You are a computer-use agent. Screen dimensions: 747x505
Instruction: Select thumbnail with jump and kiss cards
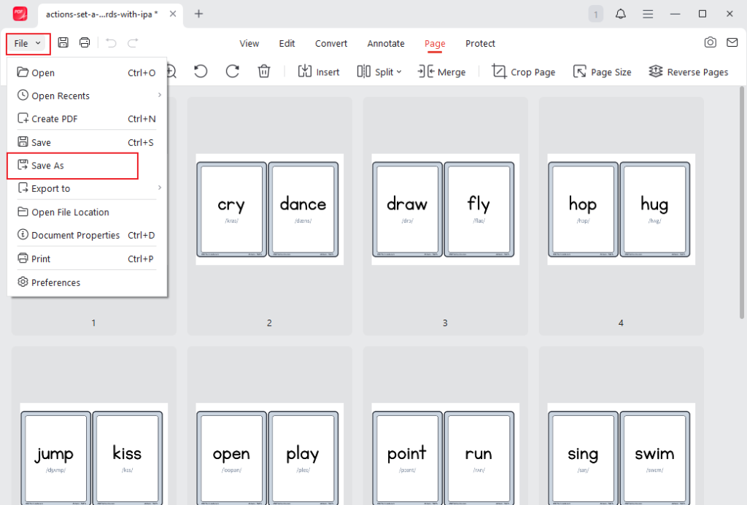[94, 454]
